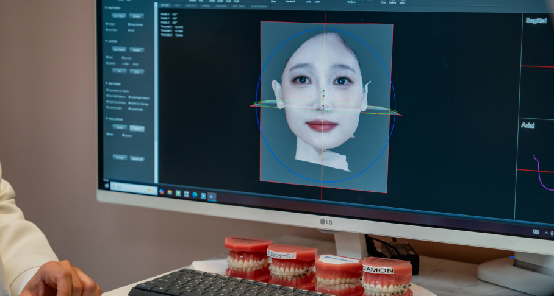The width and height of the screenshot is (554, 296).
Task: Click Initialize button in Head Position section
Action: pos(137,16)
